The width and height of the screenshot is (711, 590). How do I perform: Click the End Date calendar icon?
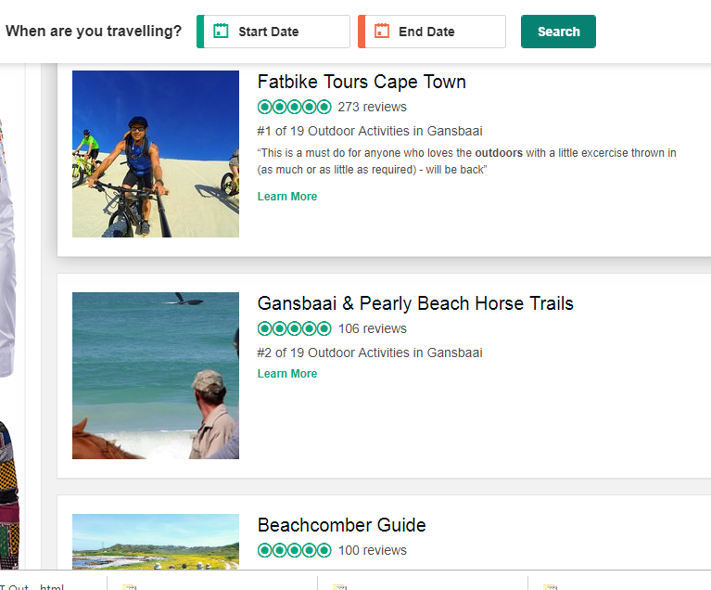pos(382,32)
